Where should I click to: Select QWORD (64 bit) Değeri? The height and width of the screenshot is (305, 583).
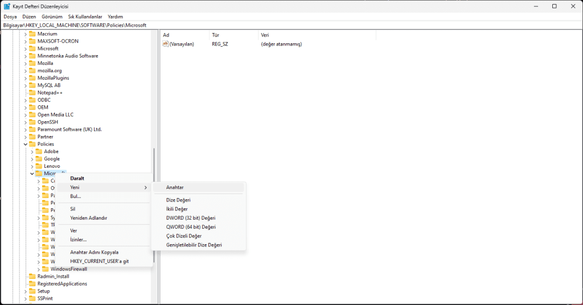pyautogui.click(x=199, y=227)
